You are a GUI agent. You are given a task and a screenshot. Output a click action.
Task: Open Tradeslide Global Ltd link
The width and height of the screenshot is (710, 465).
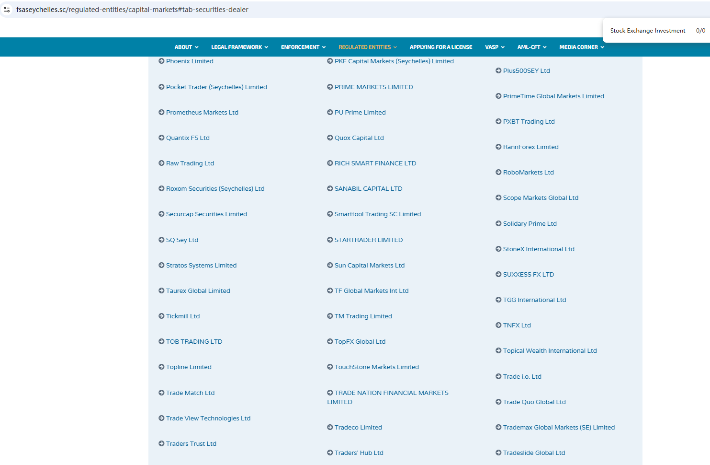tap(534, 453)
